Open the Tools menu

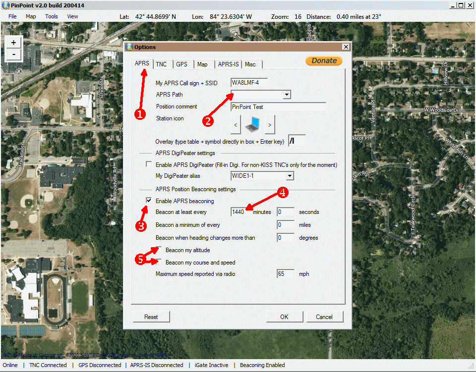pos(51,16)
